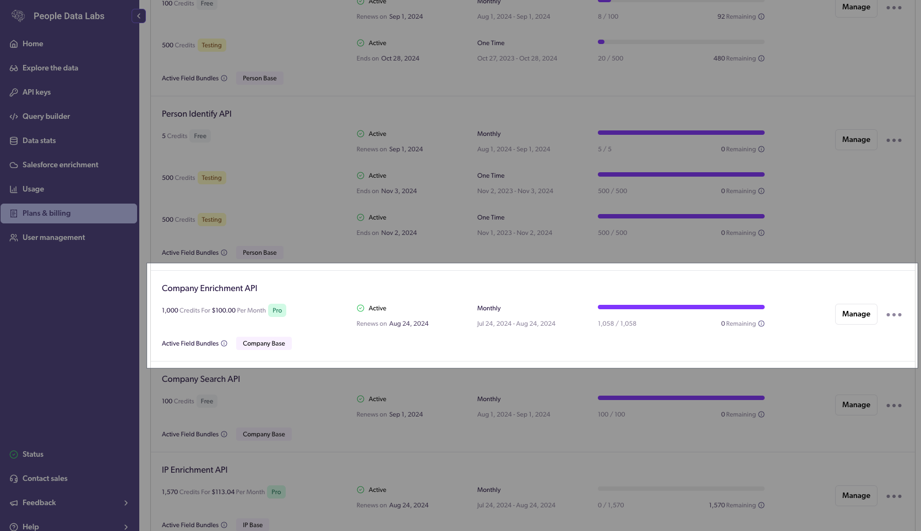Screen dimensions: 921x531
Task: Manage the IP Enrichment API plan
Action: click(x=856, y=496)
